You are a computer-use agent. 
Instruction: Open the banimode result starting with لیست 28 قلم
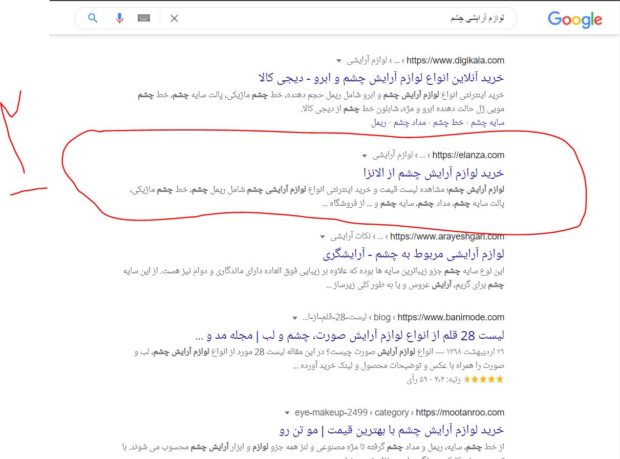coord(350,335)
